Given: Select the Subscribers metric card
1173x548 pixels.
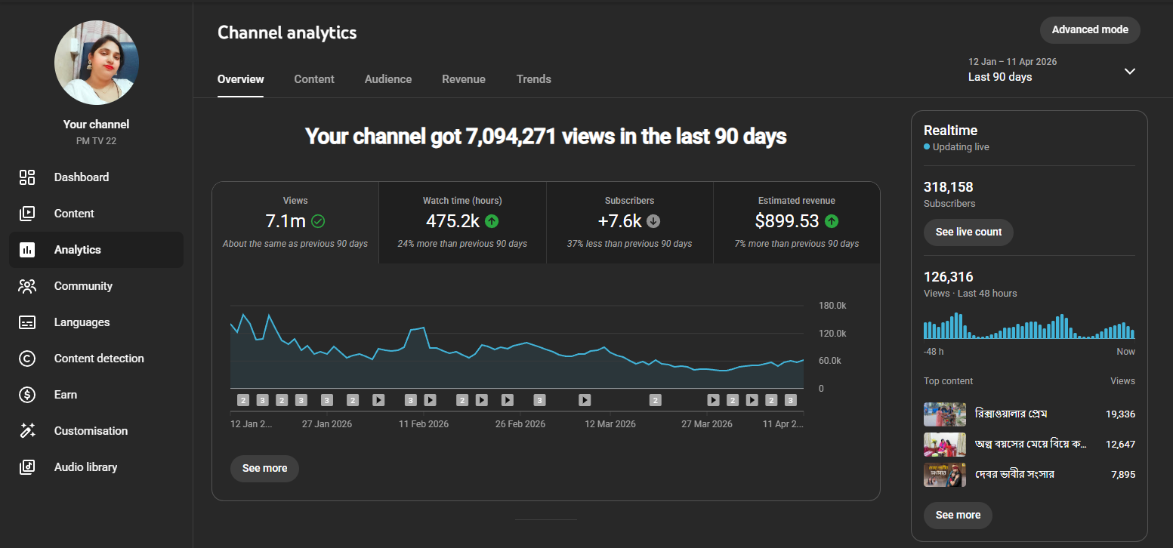Looking at the screenshot, I should (629, 223).
